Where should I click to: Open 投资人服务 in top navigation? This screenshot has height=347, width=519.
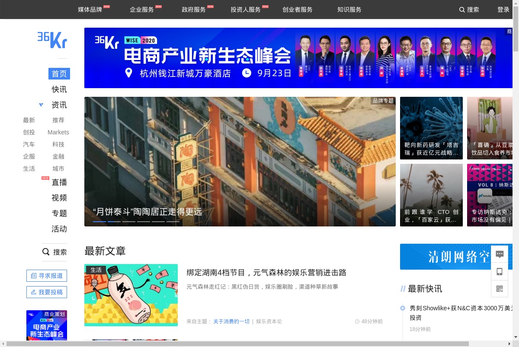246,10
